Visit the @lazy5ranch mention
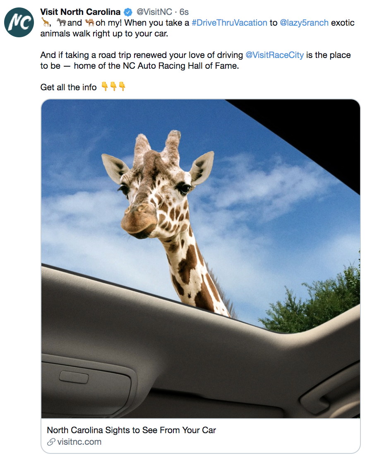365x458 pixels. tap(304, 23)
